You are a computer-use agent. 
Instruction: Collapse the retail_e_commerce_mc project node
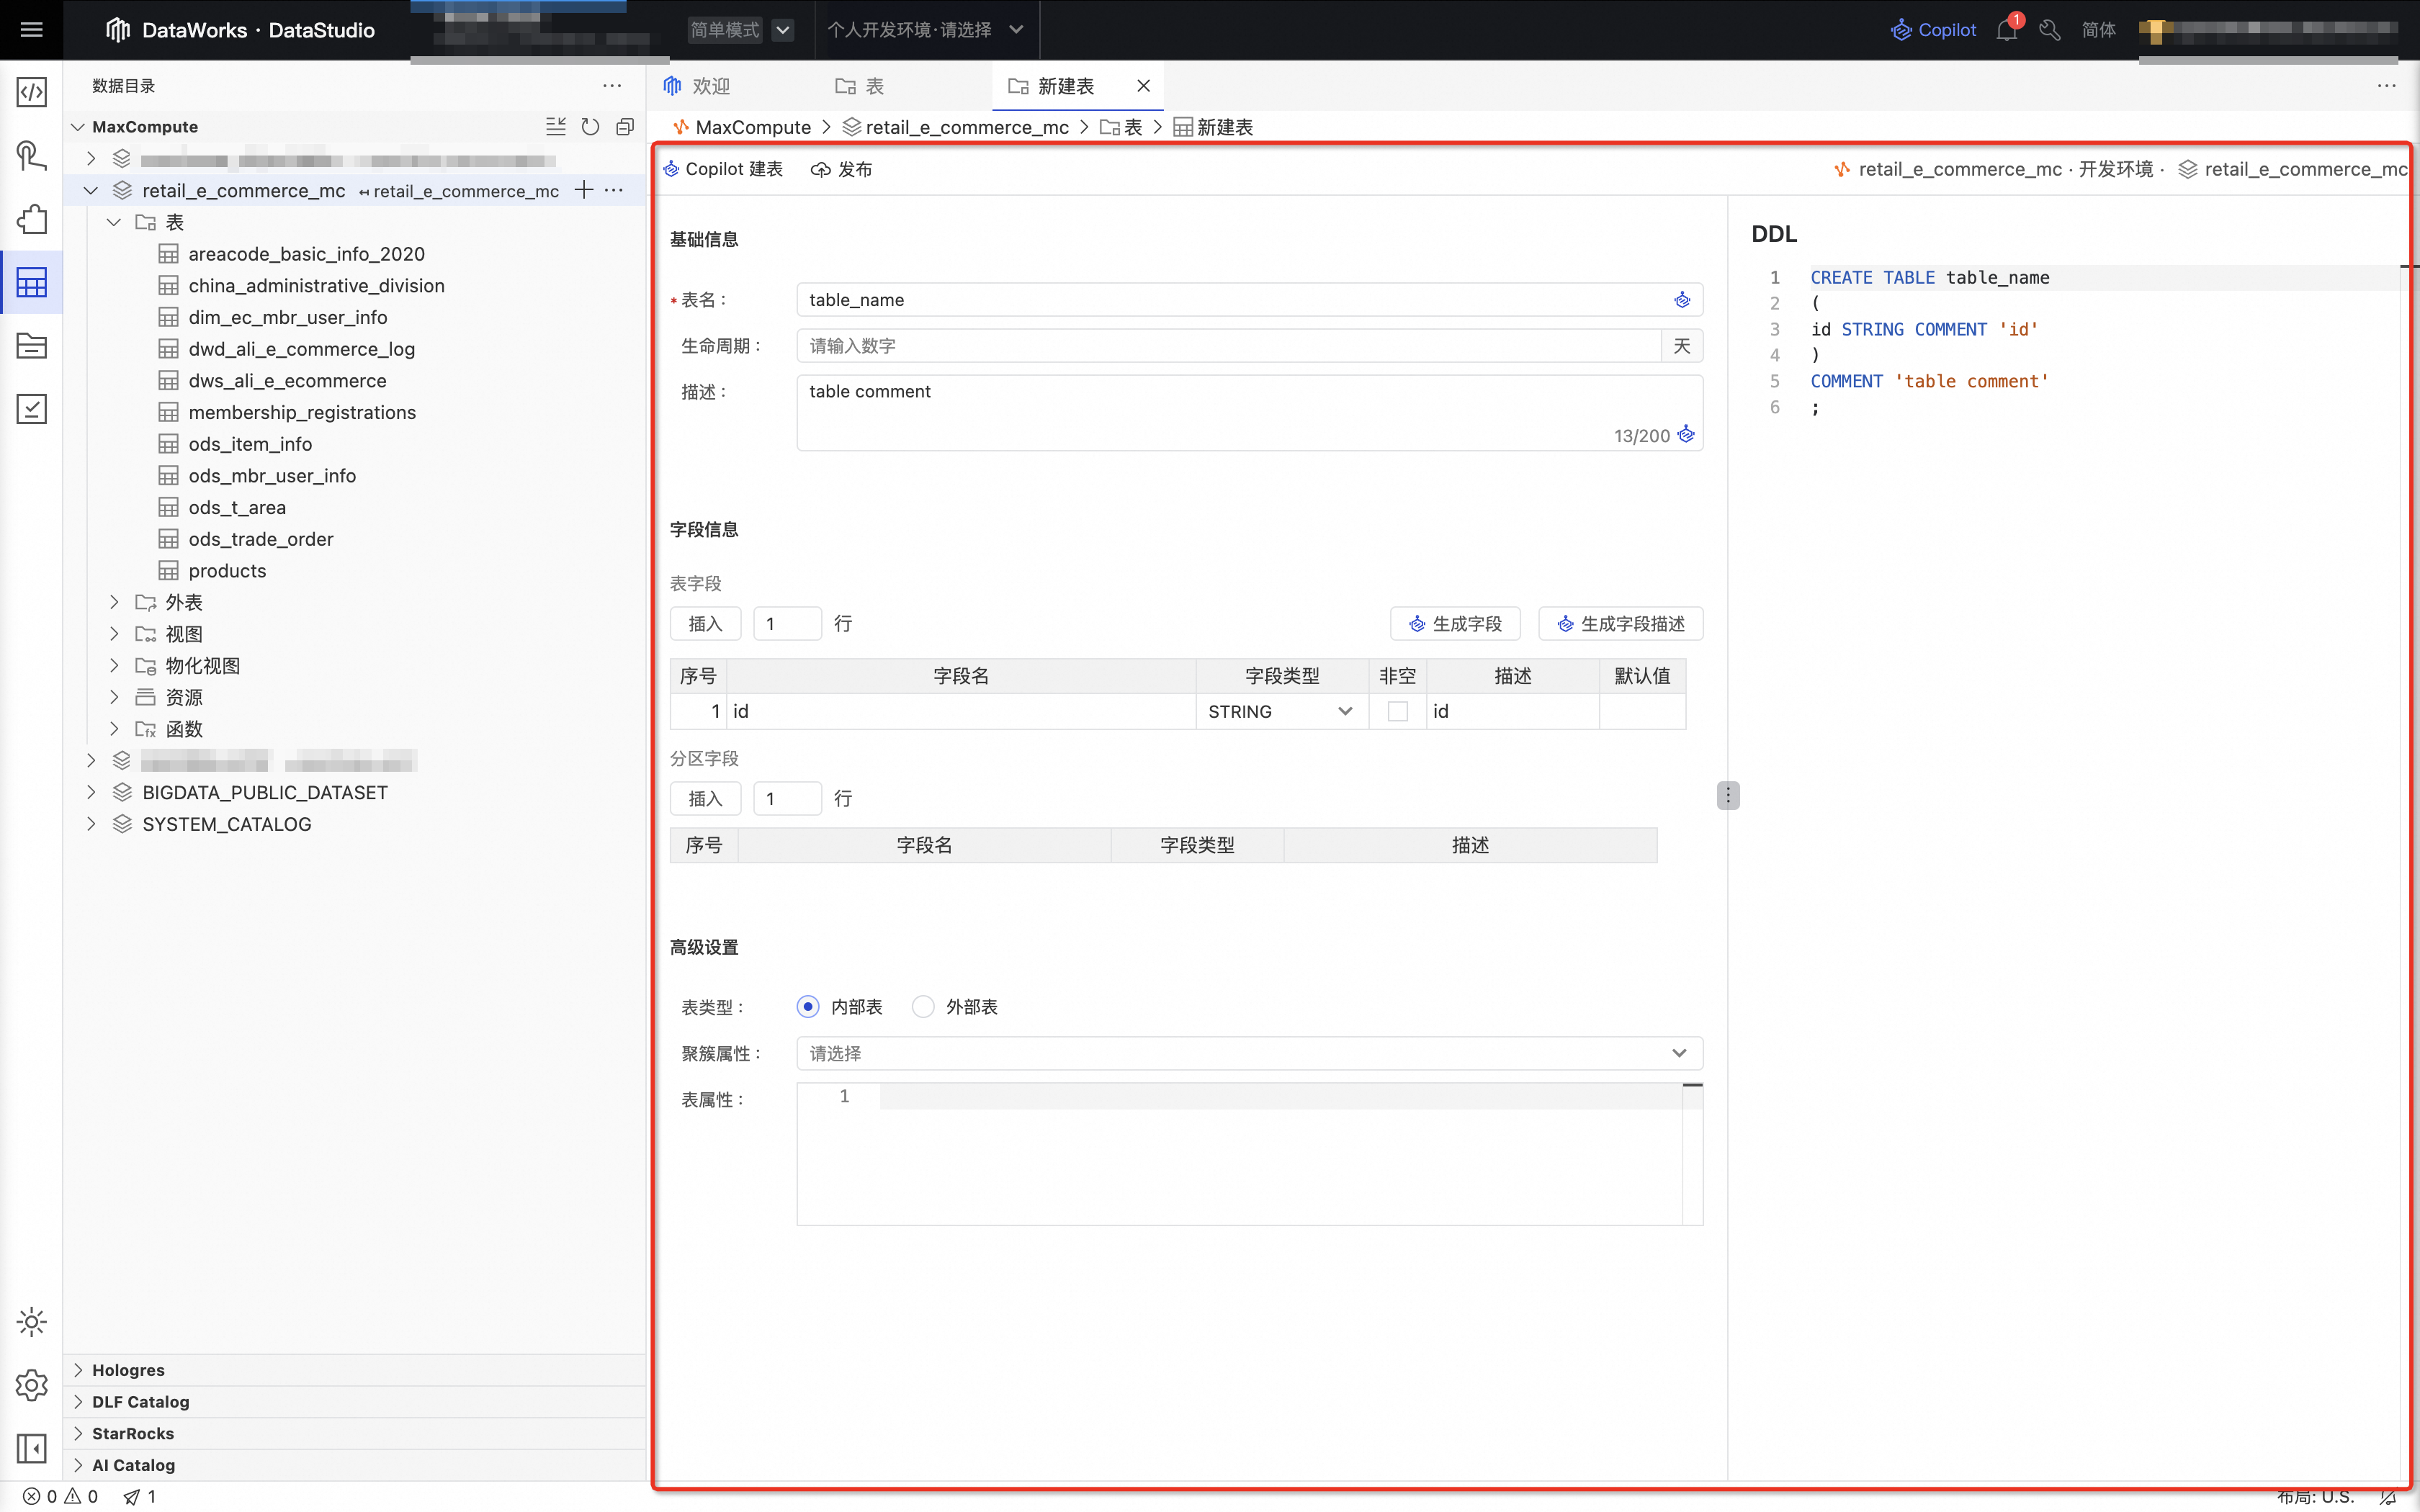coord(91,190)
